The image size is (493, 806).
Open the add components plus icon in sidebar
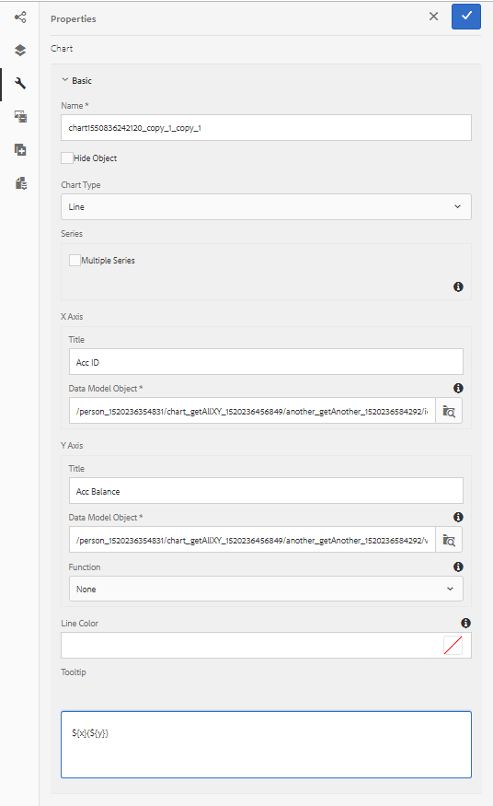pos(20,149)
